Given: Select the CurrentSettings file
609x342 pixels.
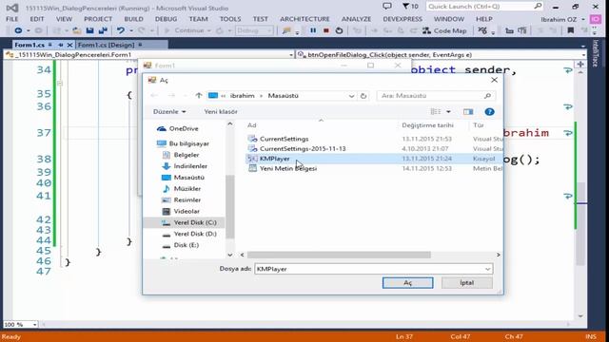Looking at the screenshot, I should [x=284, y=139].
